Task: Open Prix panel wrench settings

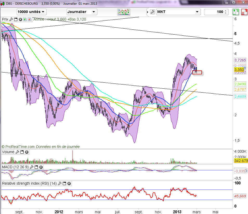Action: tap(11, 19)
